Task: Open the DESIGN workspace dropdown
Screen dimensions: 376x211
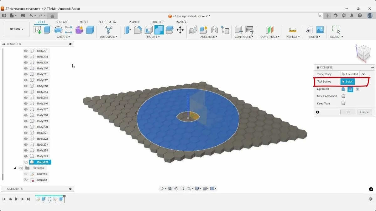Action: pyautogui.click(x=16, y=29)
